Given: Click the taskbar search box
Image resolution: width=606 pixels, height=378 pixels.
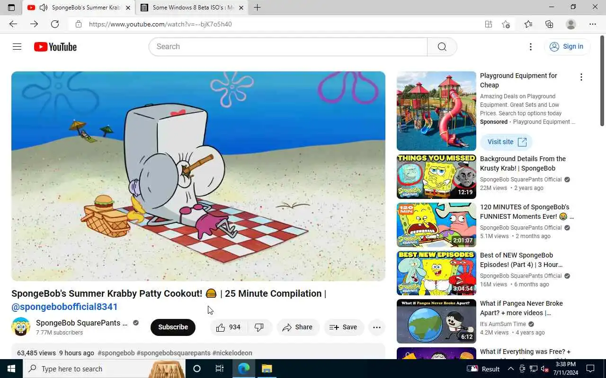Looking at the screenshot, I should coord(104,369).
